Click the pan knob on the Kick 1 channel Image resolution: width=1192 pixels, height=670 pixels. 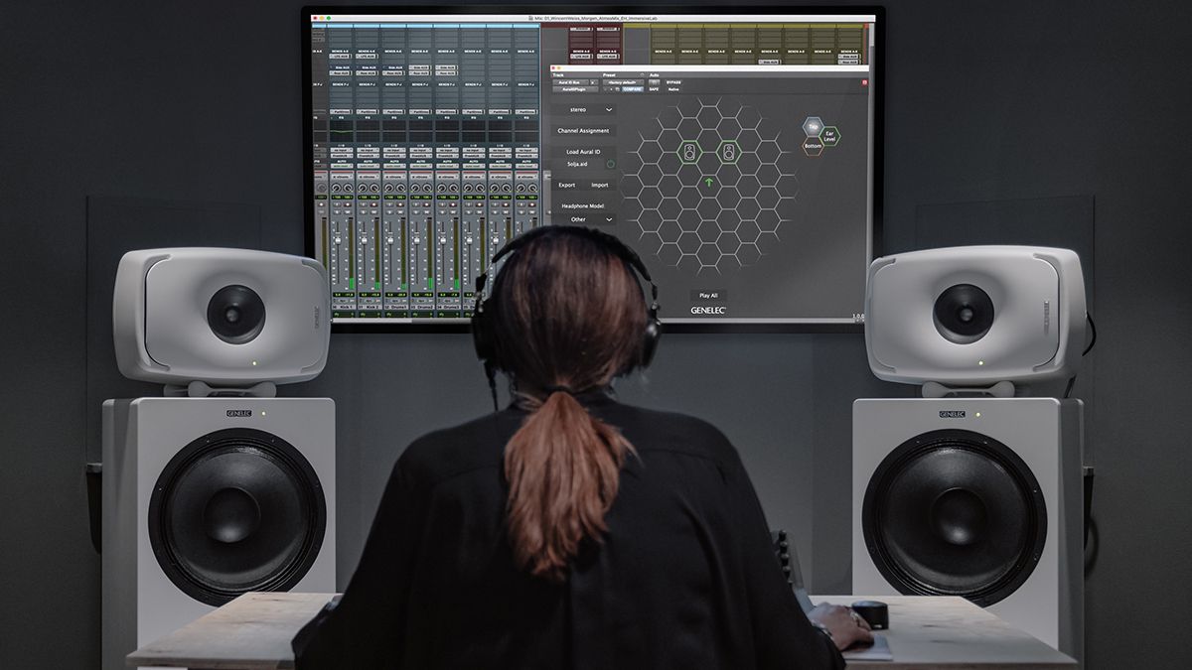tap(338, 187)
